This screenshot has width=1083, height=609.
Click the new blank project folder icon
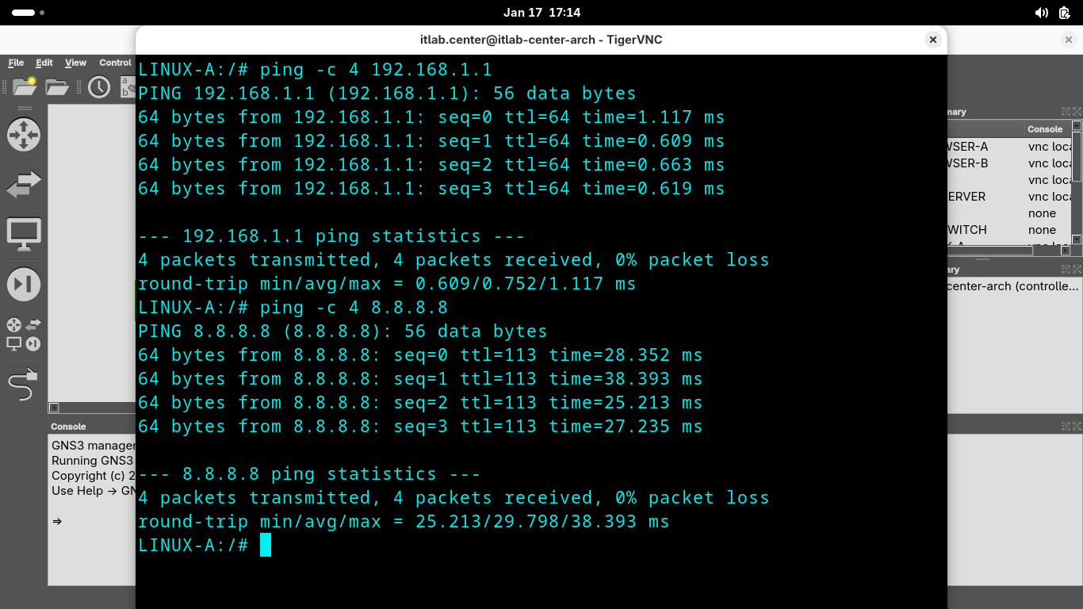coord(25,86)
